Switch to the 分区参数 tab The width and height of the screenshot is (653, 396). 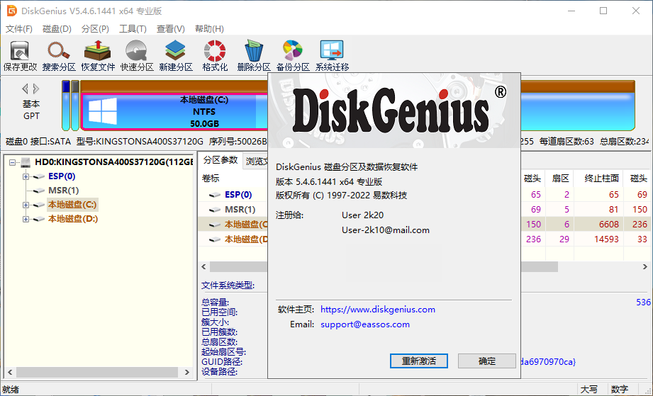[x=220, y=160]
